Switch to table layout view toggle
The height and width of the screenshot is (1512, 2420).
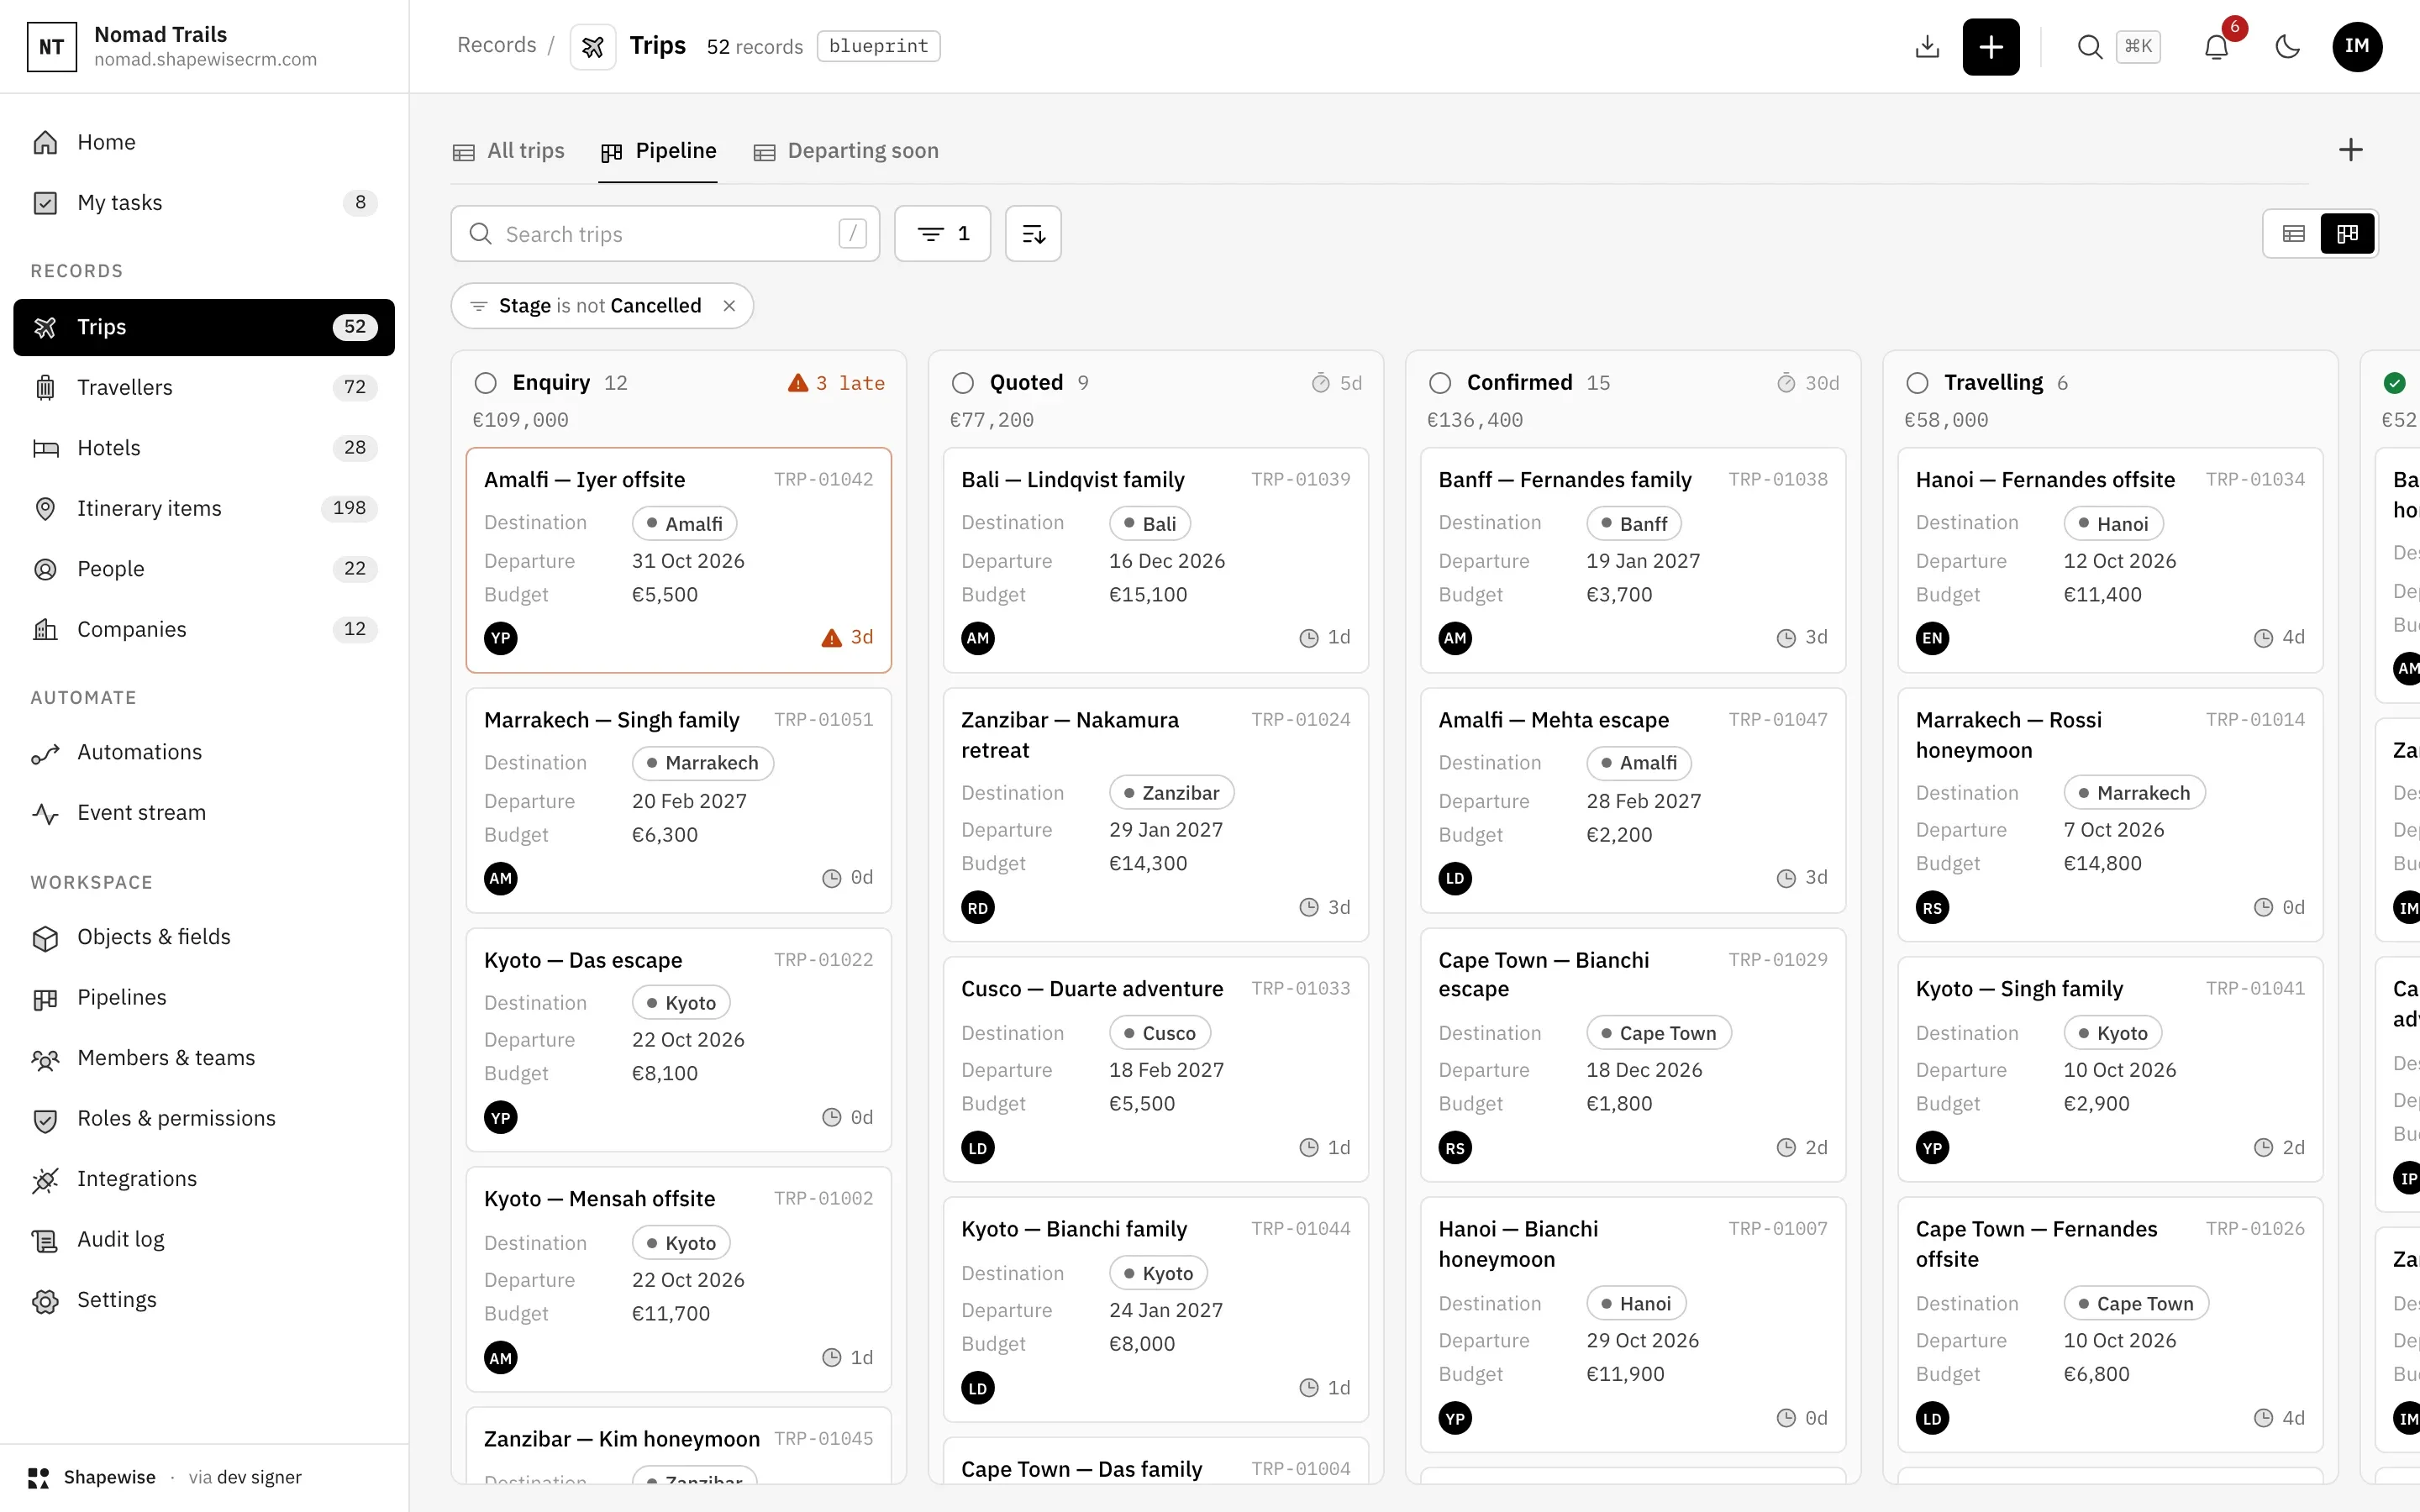[x=2293, y=234]
